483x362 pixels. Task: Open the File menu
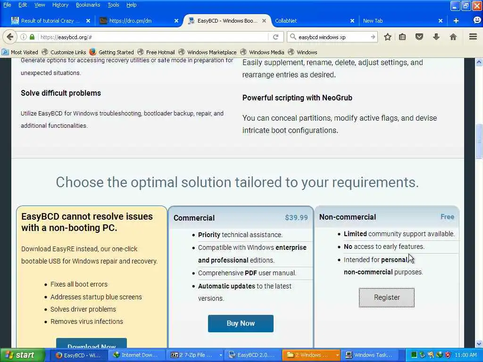[7, 5]
